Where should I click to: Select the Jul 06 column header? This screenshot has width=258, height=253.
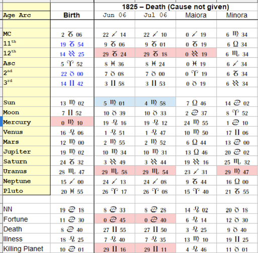(155, 15)
